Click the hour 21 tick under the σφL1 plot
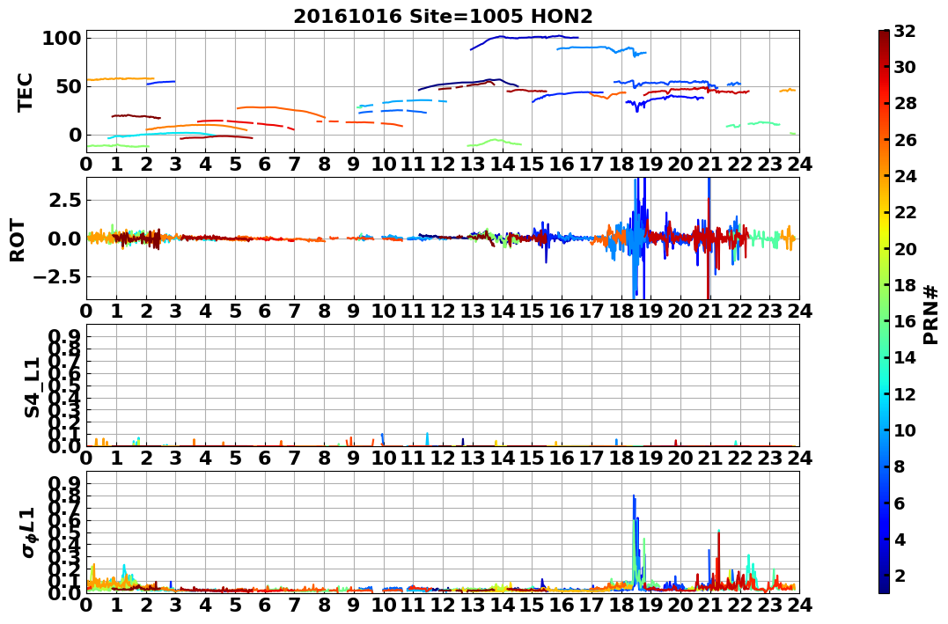 (709, 605)
